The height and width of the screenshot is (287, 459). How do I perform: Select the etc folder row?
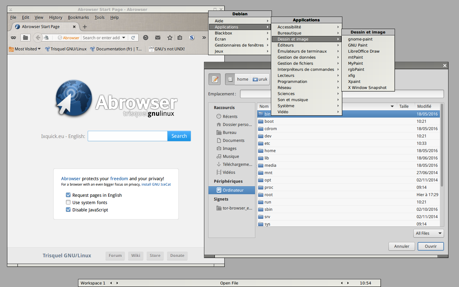pos(348,143)
